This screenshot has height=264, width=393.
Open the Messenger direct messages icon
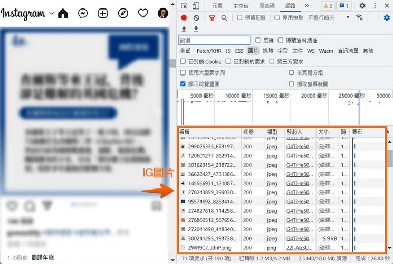[x=83, y=13]
